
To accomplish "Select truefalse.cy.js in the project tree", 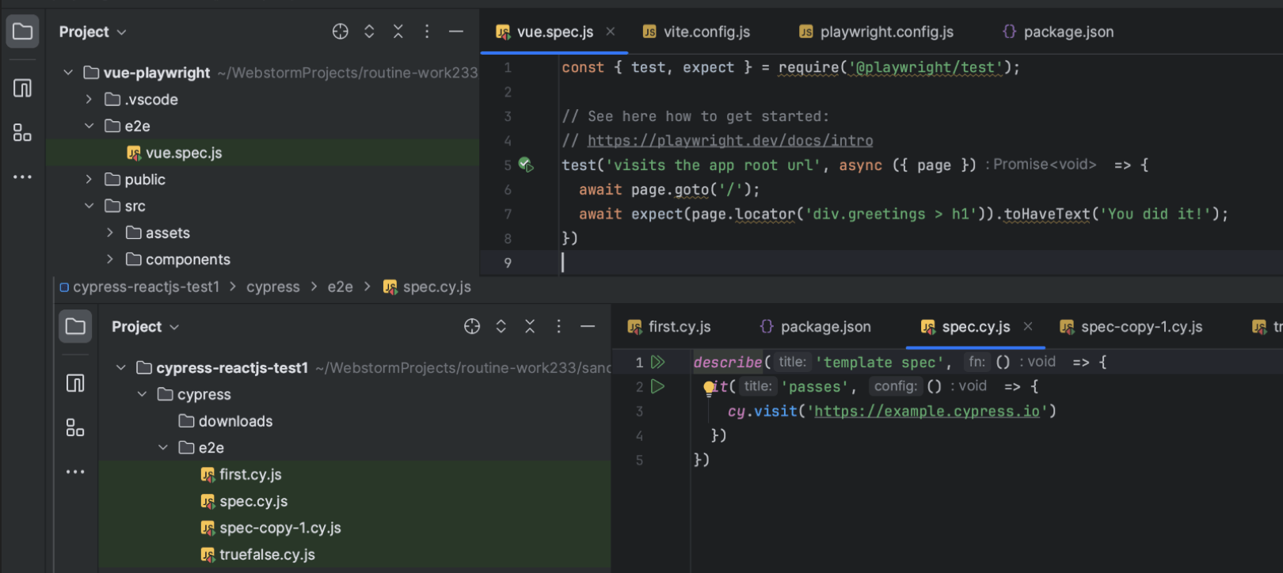I will [267, 555].
